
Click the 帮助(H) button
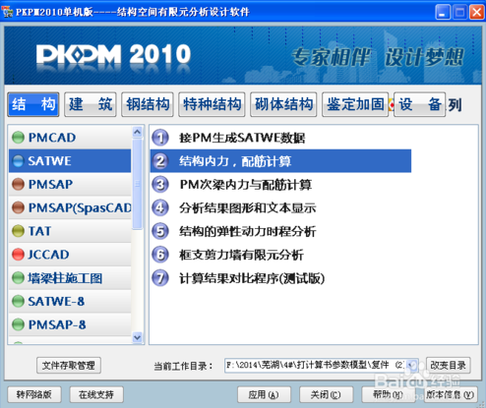pyautogui.click(x=389, y=394)
